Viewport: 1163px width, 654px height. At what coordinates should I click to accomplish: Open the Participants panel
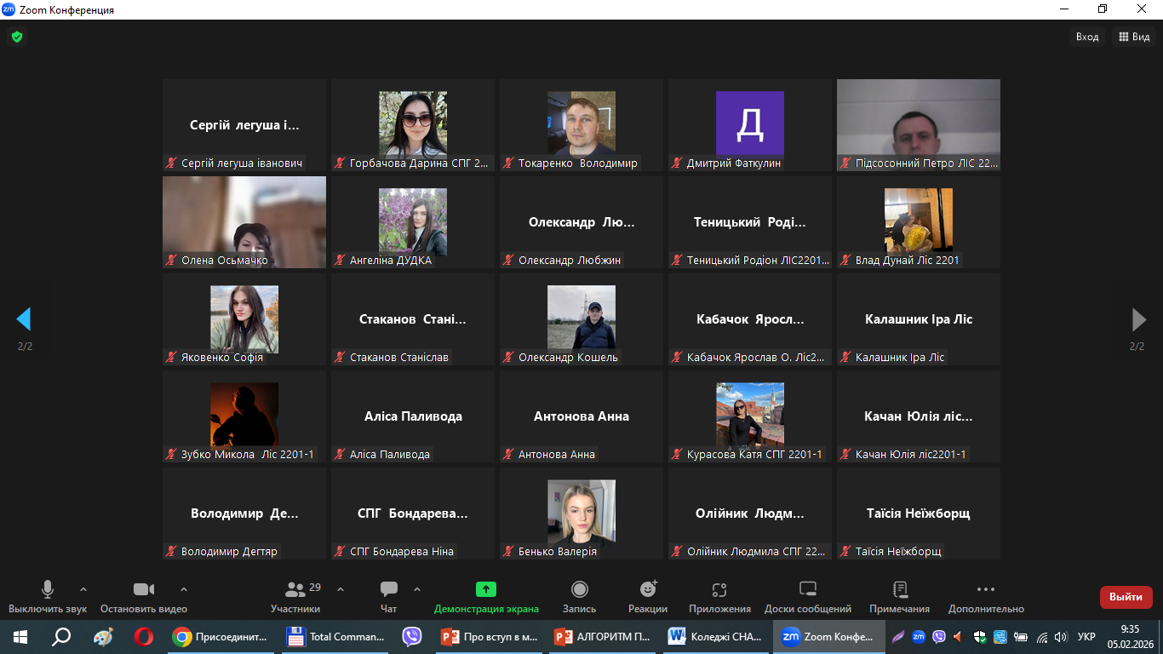click(x=295, y=596)
